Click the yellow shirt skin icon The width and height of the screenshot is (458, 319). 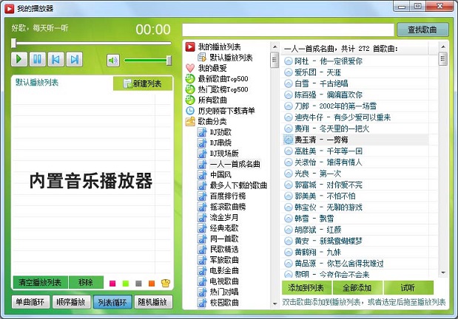pos(166,283)
